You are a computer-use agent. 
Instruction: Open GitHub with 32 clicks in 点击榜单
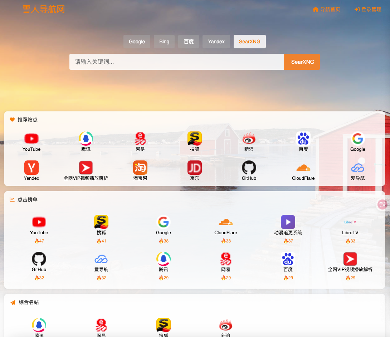(x=39, y=259)
